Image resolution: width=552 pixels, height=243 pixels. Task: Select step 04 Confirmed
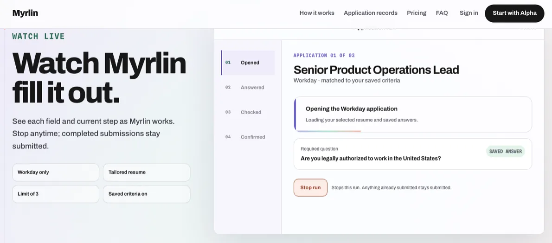coord(248,137)
